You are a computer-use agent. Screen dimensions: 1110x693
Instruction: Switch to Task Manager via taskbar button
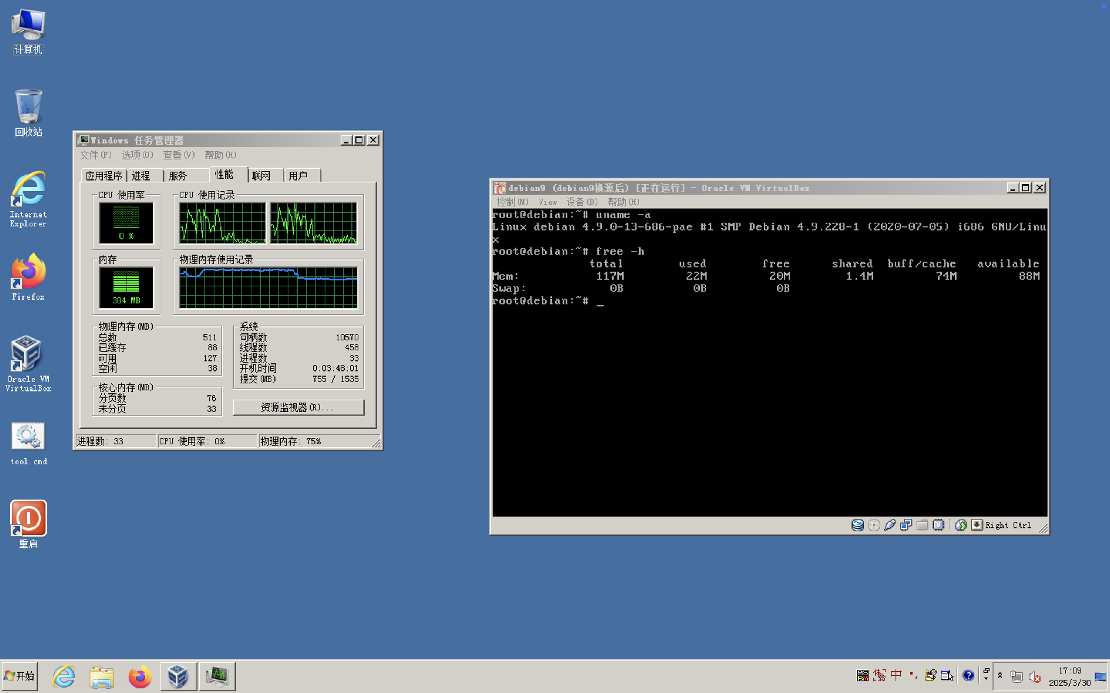click(217, 676)
